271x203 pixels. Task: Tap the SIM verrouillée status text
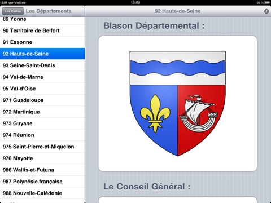click(x=13, y=3)
